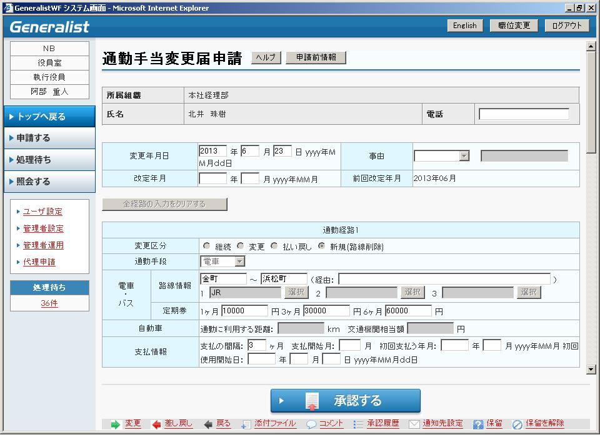Select the 変更 radio button

tap(241, 246)
